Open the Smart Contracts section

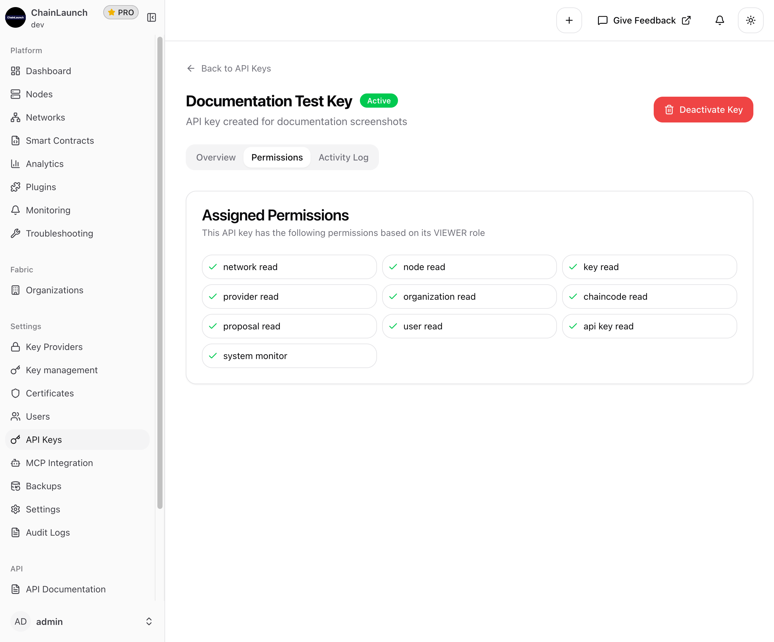[x=59, y=140]
